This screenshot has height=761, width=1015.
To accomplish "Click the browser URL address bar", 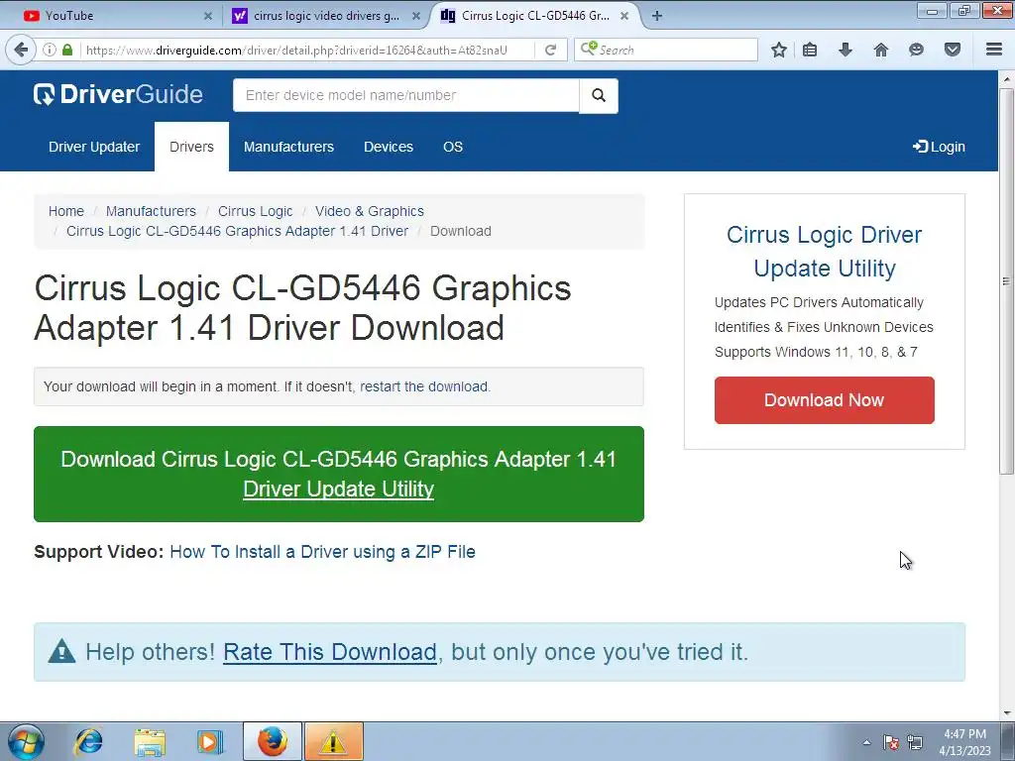I will (x=307, y=50).
